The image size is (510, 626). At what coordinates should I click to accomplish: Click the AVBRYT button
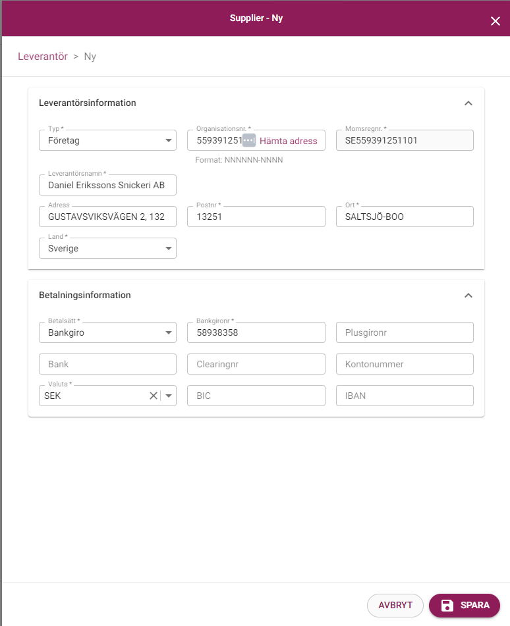click(x=395, y=605)
